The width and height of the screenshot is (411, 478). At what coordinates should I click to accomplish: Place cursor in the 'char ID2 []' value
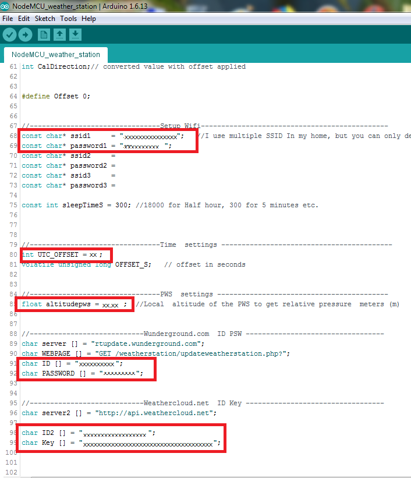click(115, 435)
